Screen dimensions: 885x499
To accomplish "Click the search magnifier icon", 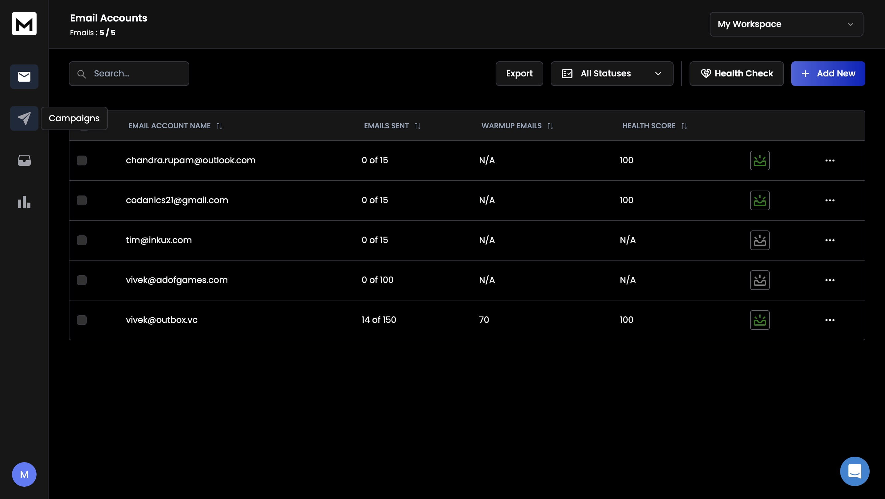I will pos(81,74).
